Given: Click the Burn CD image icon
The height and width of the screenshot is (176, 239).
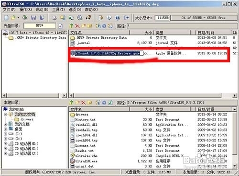Looking at the screenshot, I should [x=88, y=18].
